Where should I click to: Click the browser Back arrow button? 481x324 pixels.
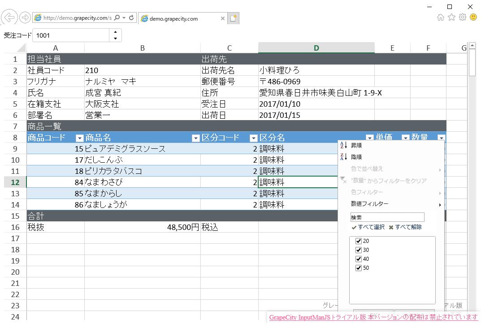tap(9, 17)
